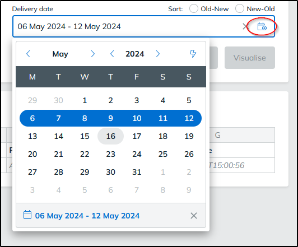Select Old-New sort radio button

[194, 9]
